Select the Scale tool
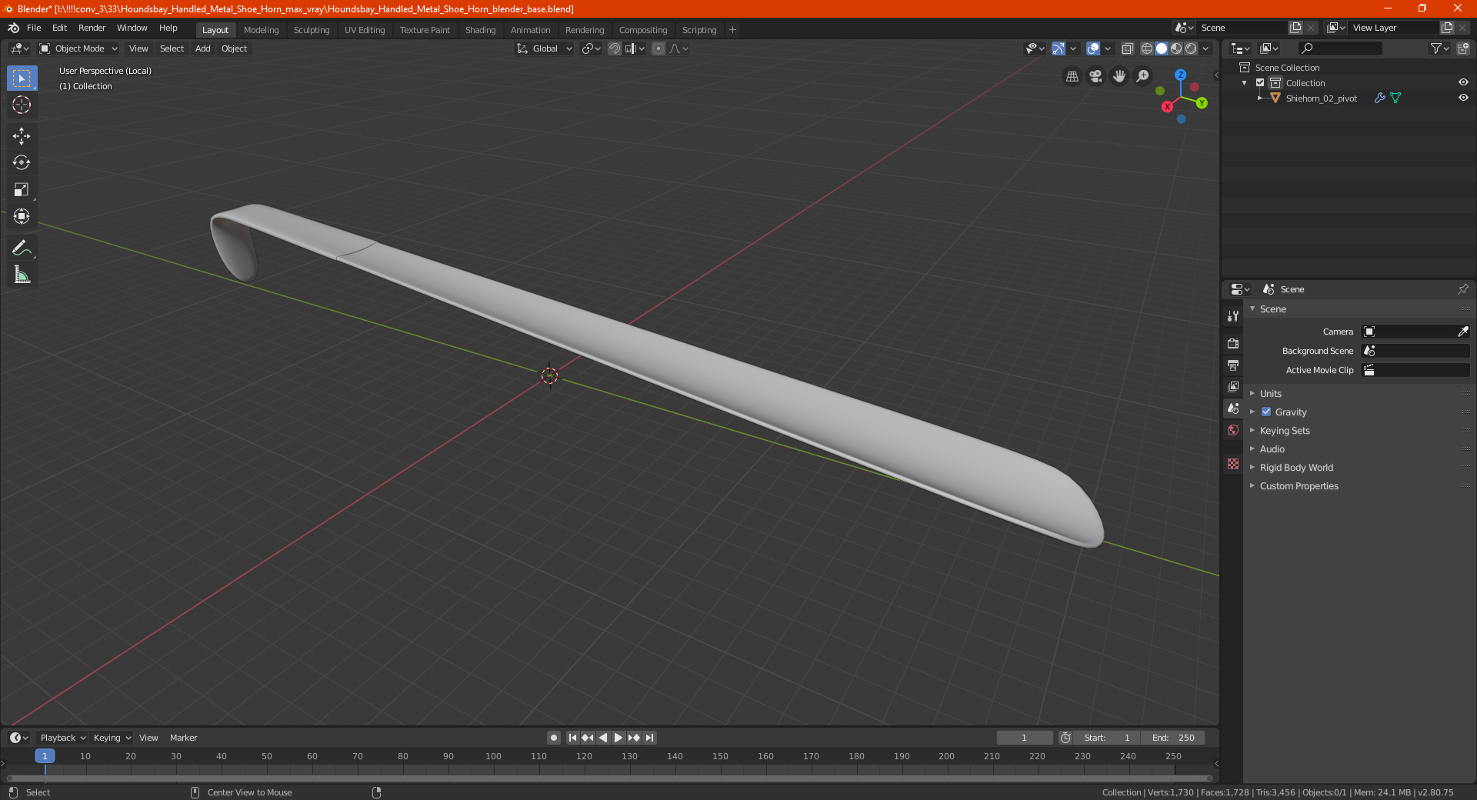Image resolution: width=1477 pixels, height=800 pixels. coord(22,189)
